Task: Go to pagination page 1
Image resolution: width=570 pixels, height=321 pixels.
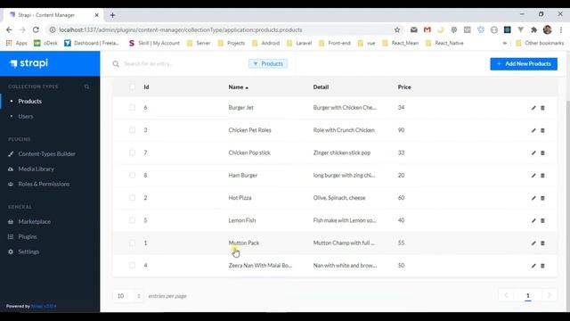Action: point(528,295)
